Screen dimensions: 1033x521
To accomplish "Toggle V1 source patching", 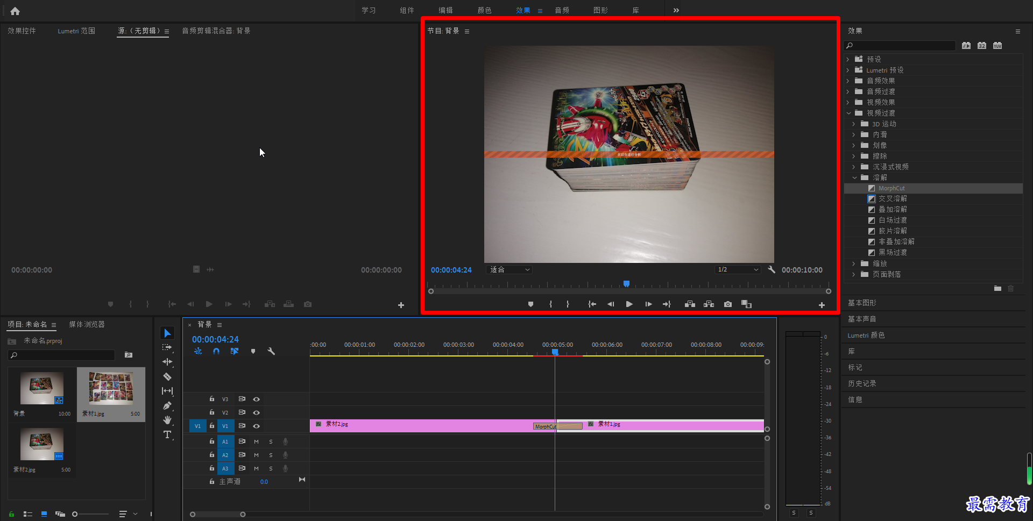I will point(197,426).
